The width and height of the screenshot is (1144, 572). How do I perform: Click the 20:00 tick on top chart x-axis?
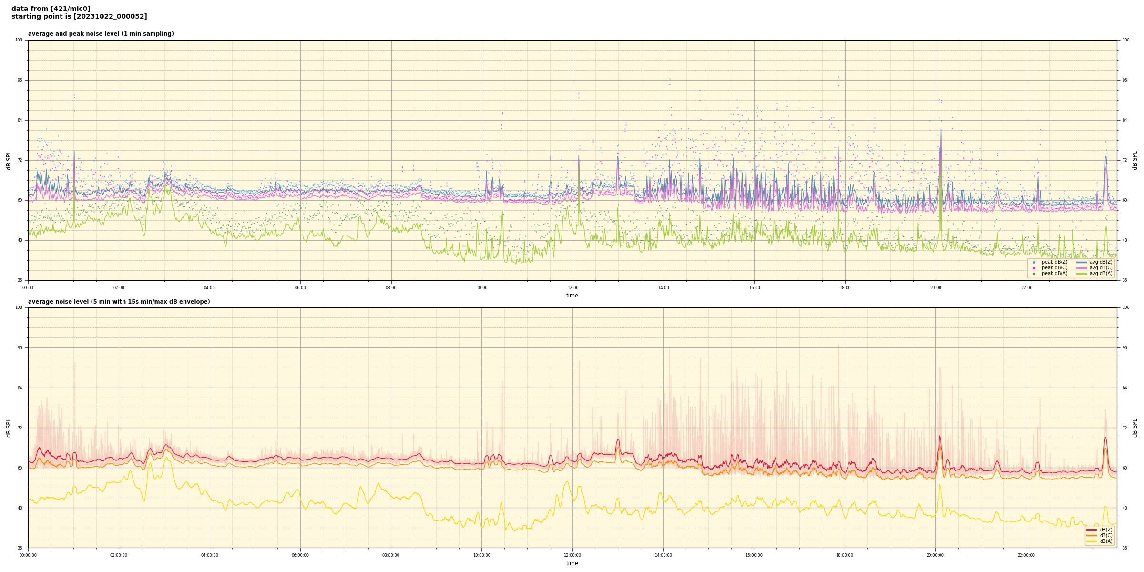pos(936,288)
